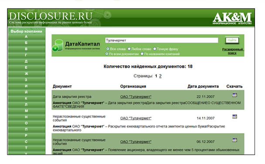Click 'Нераспознанные существенные события' title dated 06.12.2007
This screenshot has height=164, width=265.
(x=79, y=142)
